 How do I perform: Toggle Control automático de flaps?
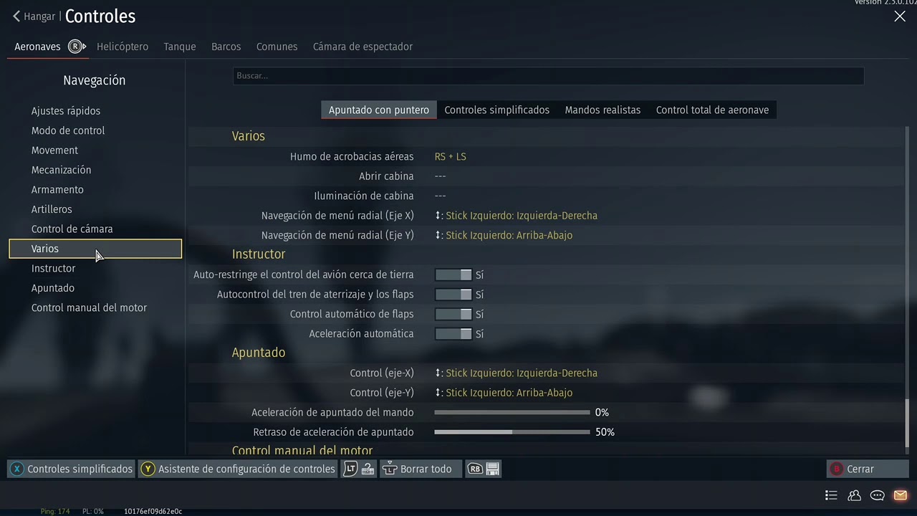tap(453, 314)
